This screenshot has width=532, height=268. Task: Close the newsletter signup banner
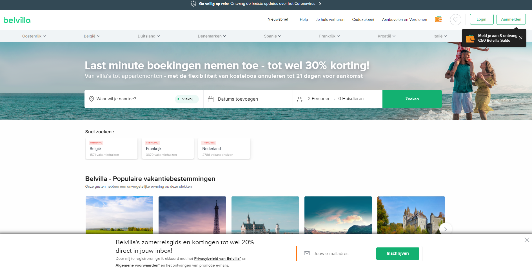(x=527, y=240)
